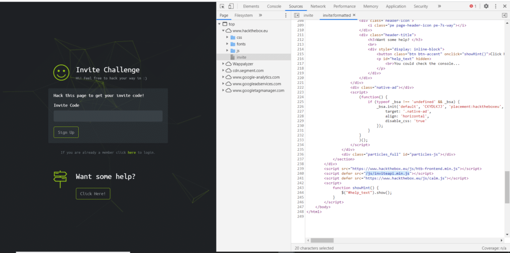
Task: Expand the www.googleadservices.com node
Action: click(x=224, y=84)
